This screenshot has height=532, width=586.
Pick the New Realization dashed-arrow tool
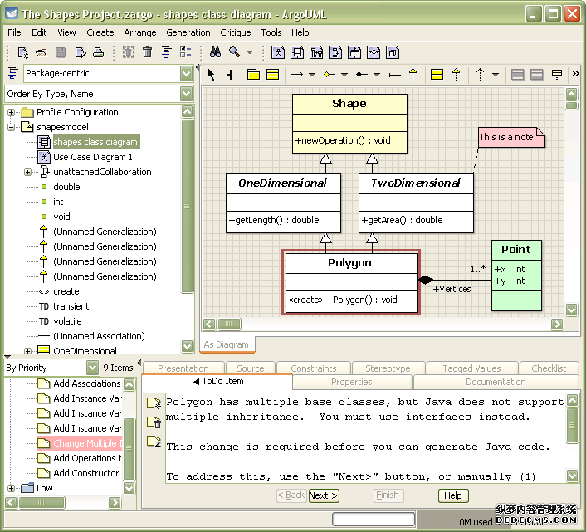(457, 75)
